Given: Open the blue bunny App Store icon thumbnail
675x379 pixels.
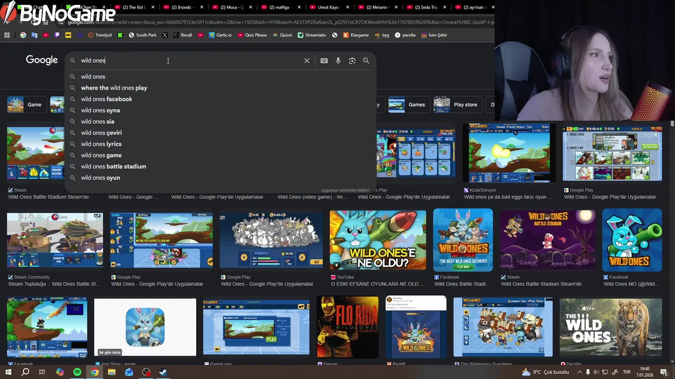Looking at the screenshot, I should pyautogui.click(x=145, y=327).
